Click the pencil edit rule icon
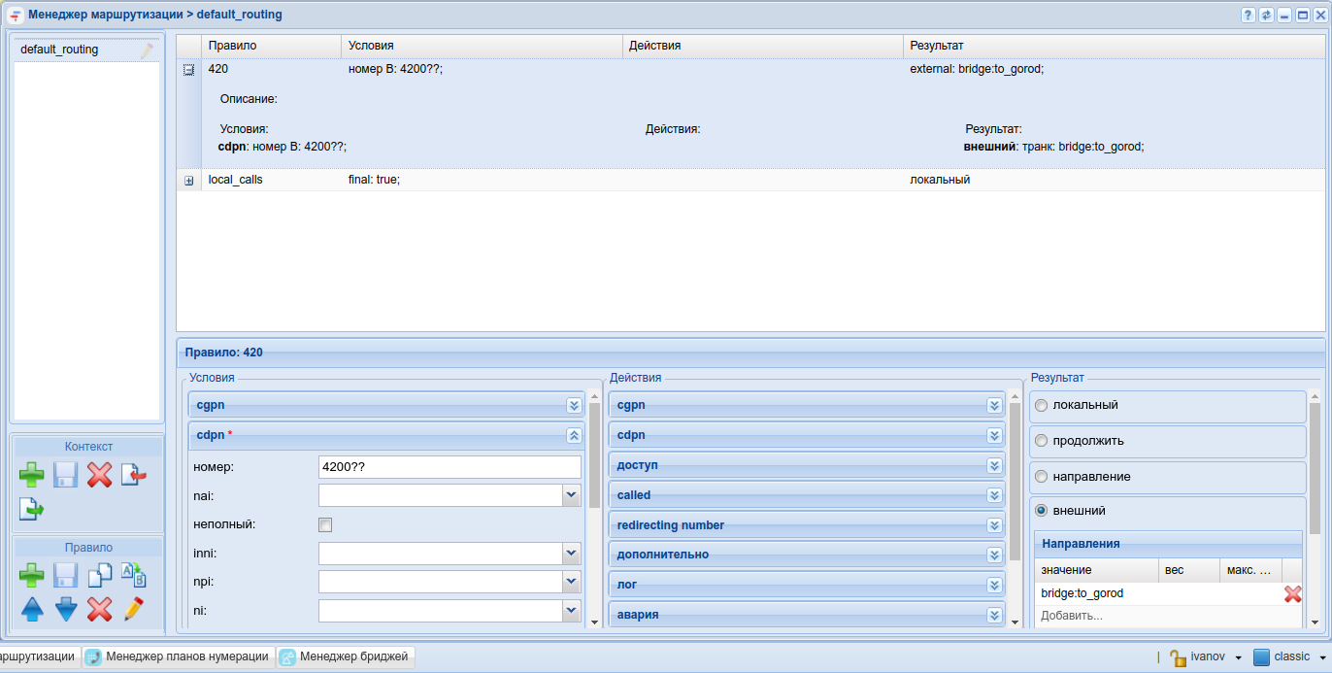The image size is (1332, 673). pos(133,610)
